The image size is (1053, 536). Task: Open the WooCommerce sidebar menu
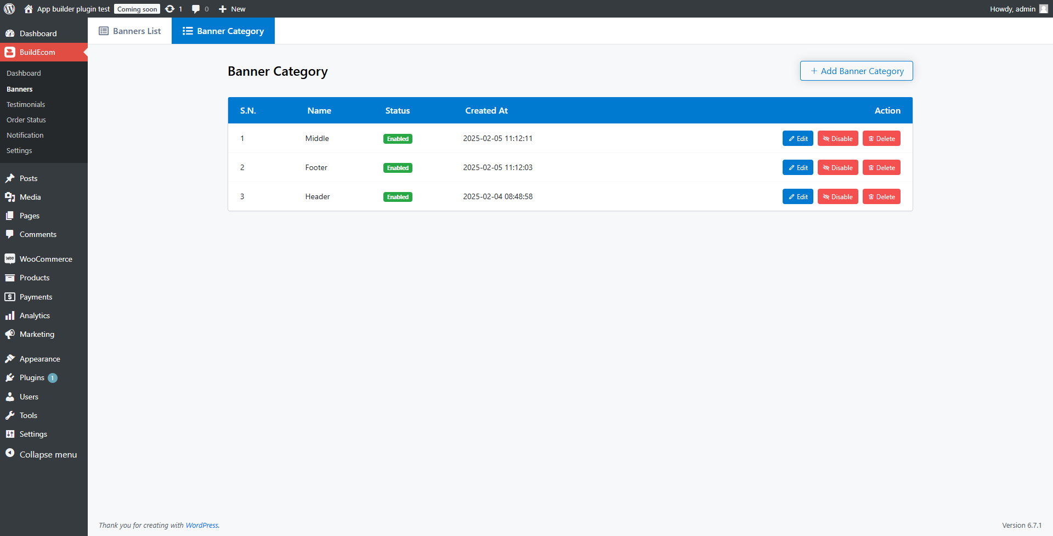click(46, 259)
